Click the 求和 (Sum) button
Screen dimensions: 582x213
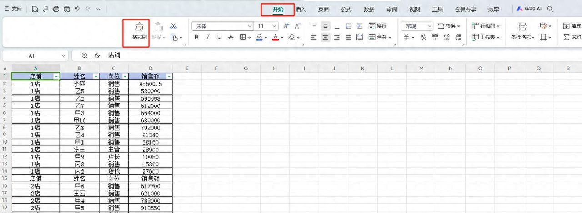tap(572, 38)
